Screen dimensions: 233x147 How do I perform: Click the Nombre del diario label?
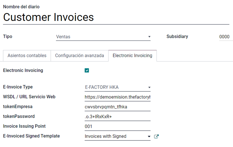[x=21, y=7]
